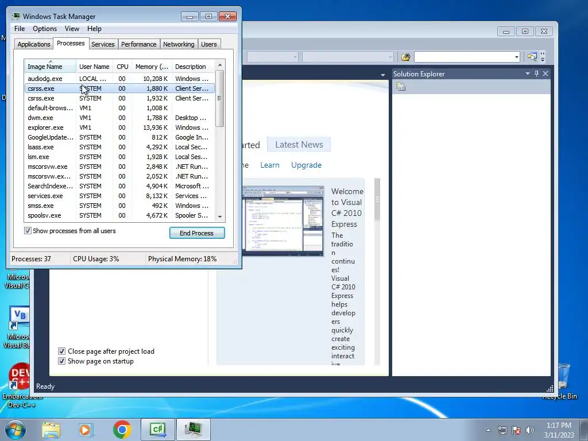Open Windows Media Player from the taskbar
The width and height of the screenshot is (588, 441).
[86, 430]
